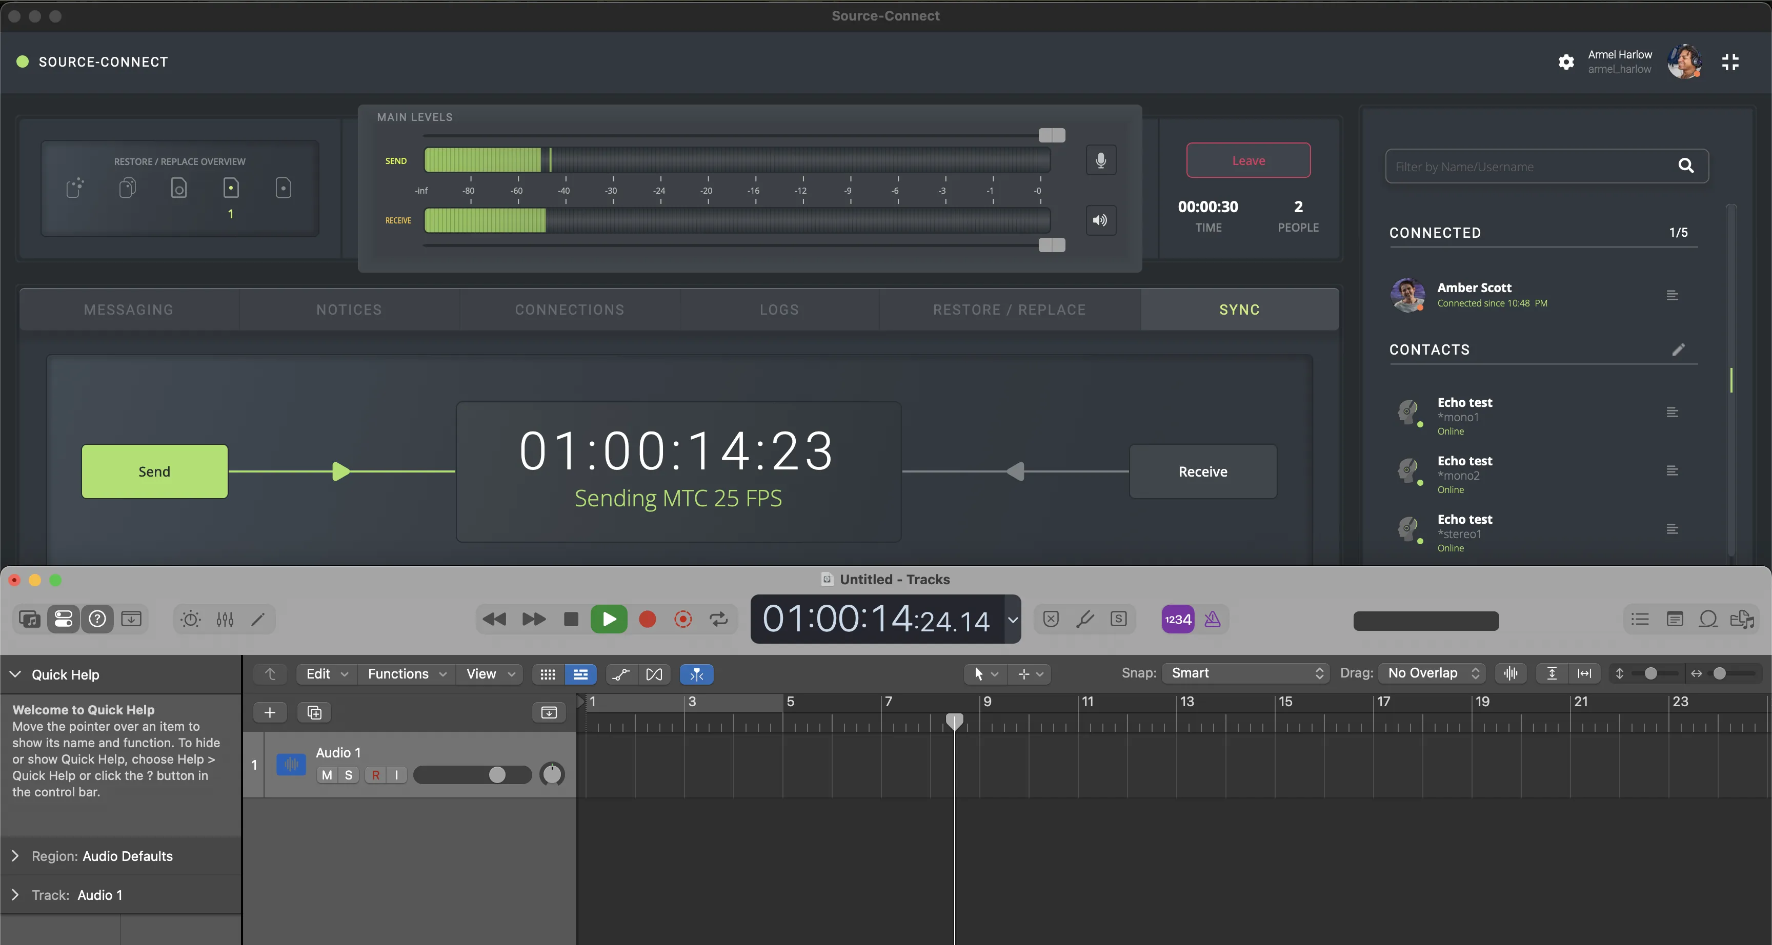Viewport: 1772px width, 945px height.
Task: Click the Record button in Logic
Action: point(647,619)
